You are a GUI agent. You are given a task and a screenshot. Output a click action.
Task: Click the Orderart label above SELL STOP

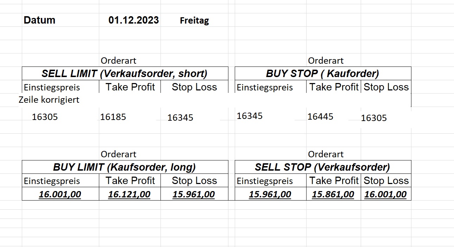326,154
